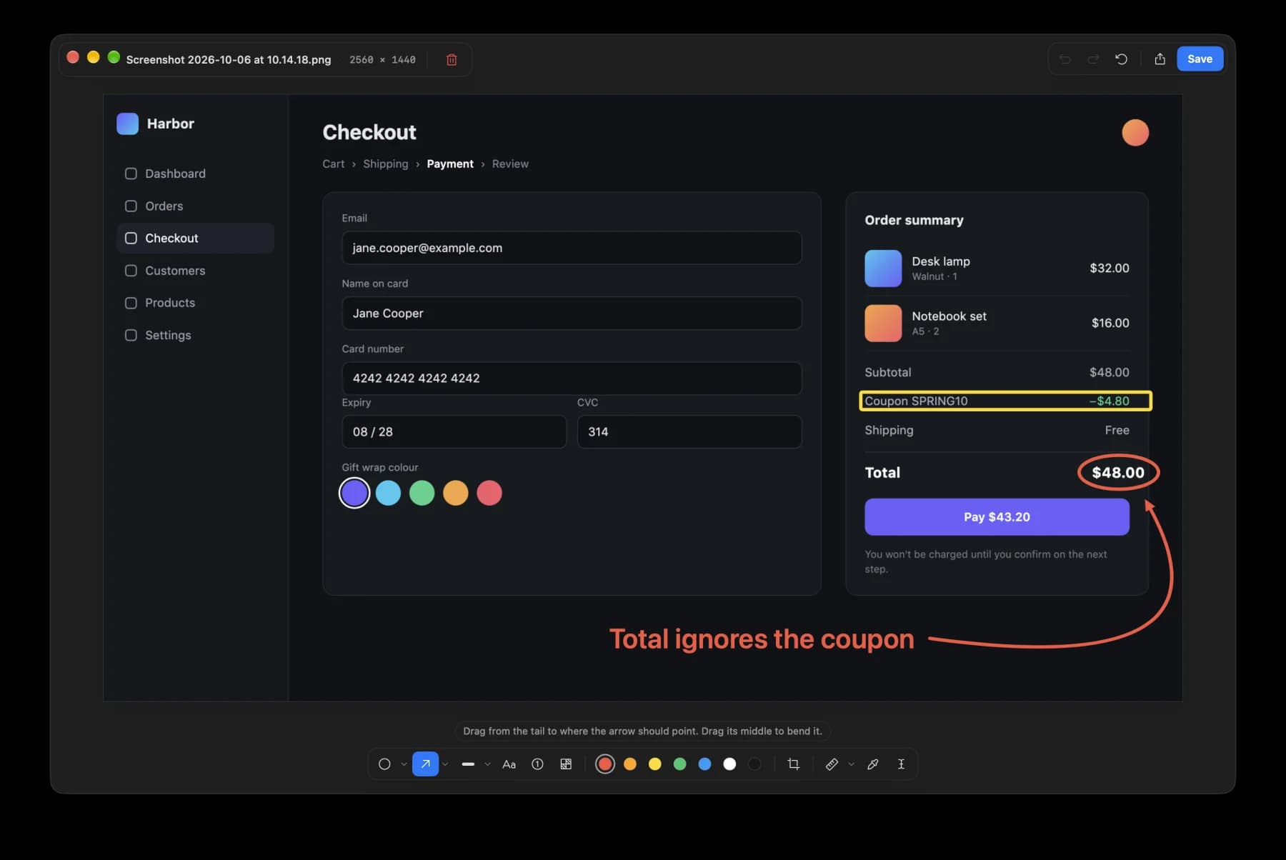Pick the yellow annotation color in the toolbar
Viewport: 1286px width, 860px height.
pyautogui.click(x=654, y=764)
